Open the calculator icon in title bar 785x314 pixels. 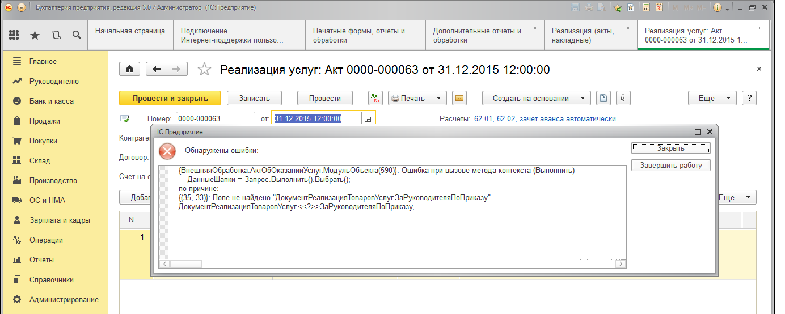point(646,8)
